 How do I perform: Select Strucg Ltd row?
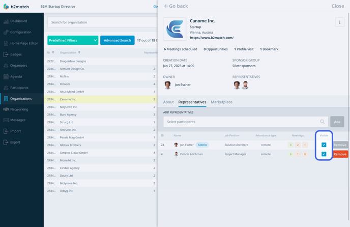101,122
